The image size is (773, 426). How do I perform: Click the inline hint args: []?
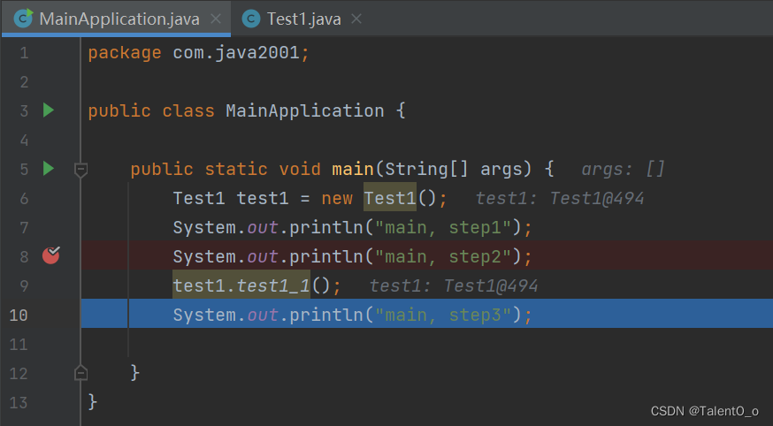pyautogui.click(x=623, y=169)
